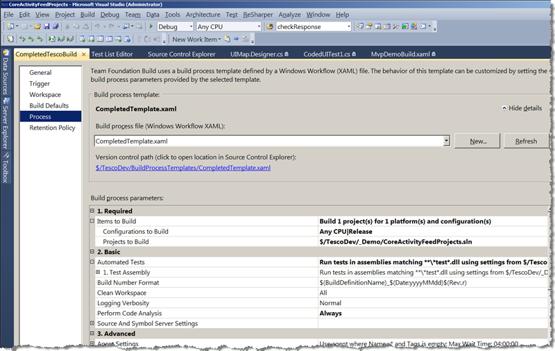Click the Cut scissors icon

[x=67, y=26]
